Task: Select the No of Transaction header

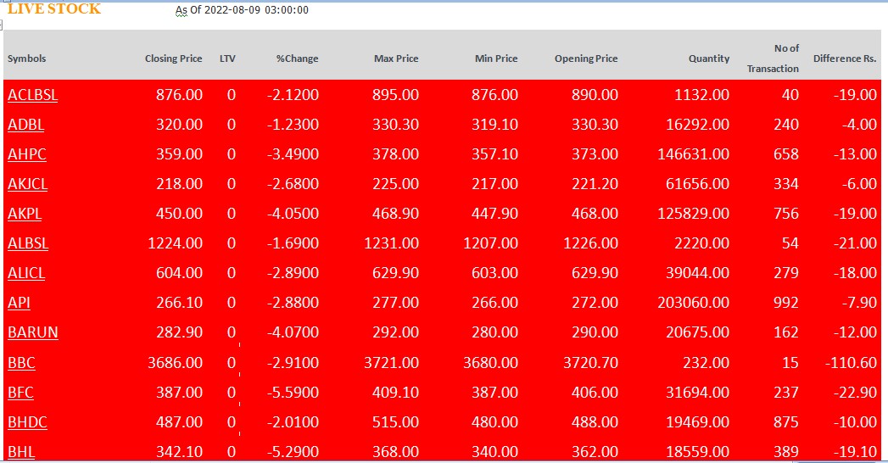Action: [x=773, y=59]
